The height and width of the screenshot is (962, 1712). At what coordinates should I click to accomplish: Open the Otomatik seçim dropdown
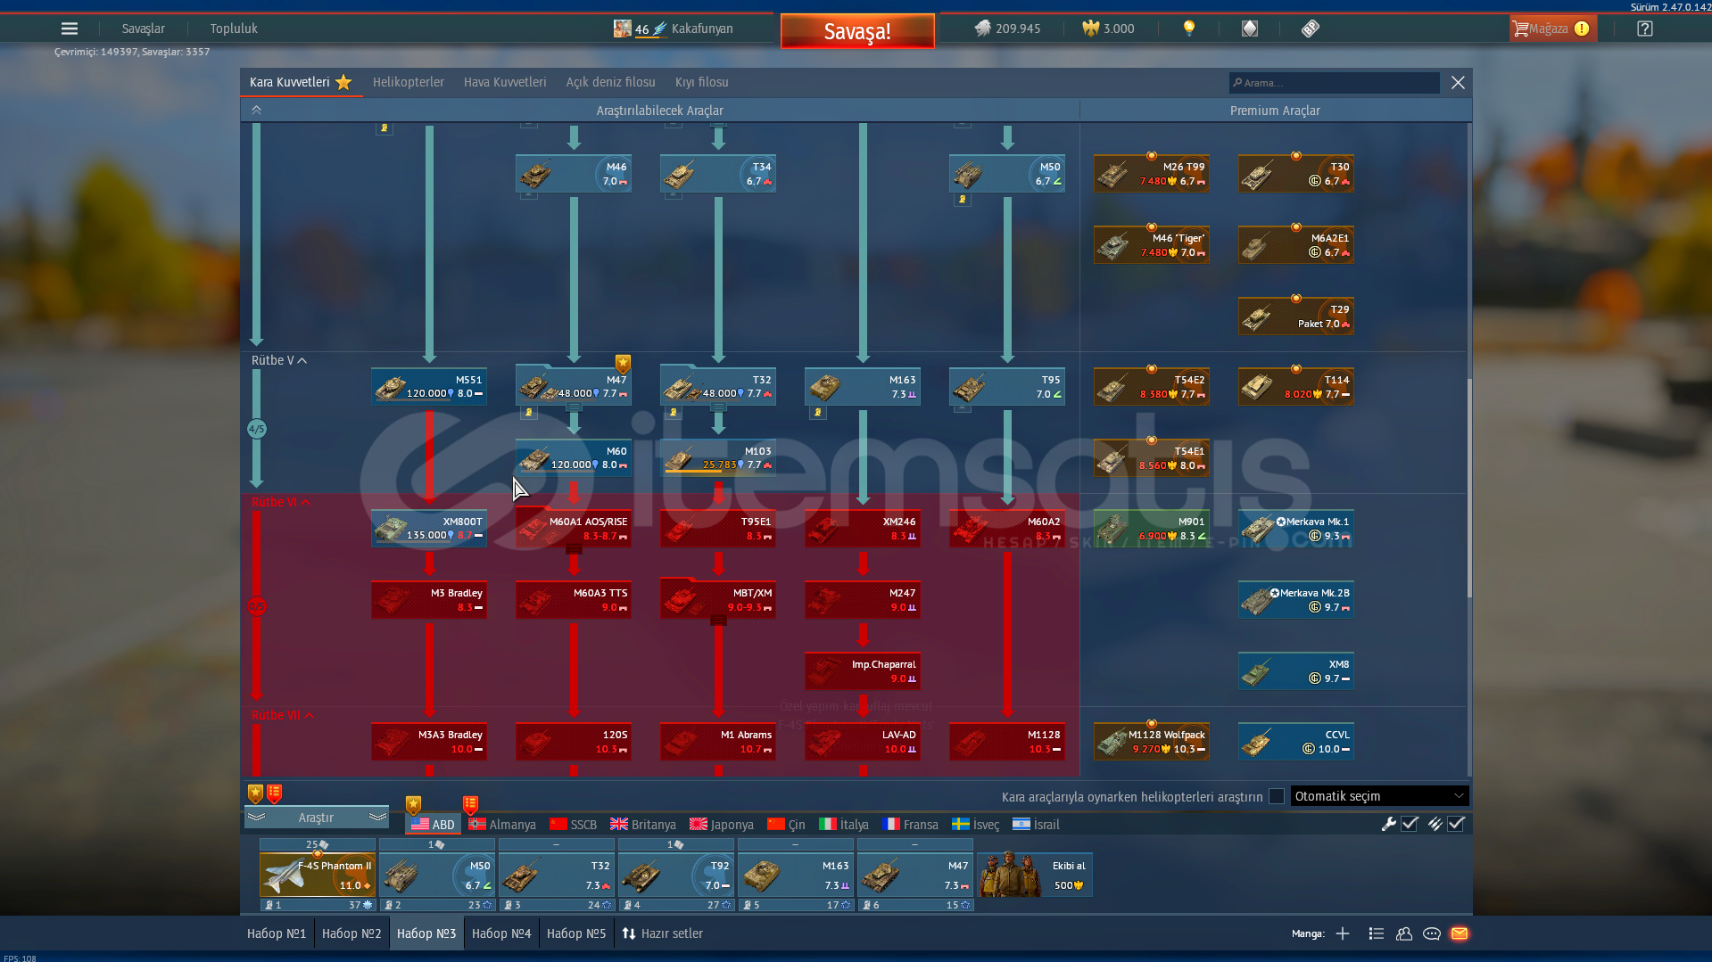pyautogui.click(x=1378, y=796)
